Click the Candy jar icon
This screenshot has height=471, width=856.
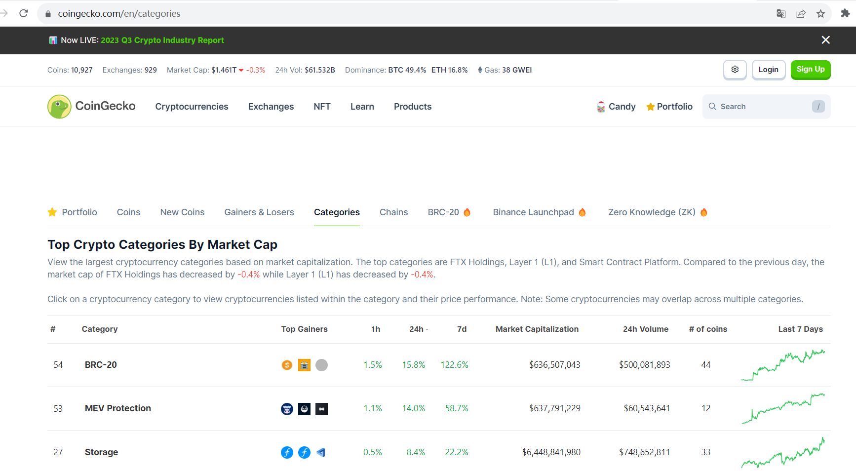click(x=601, y=107)
